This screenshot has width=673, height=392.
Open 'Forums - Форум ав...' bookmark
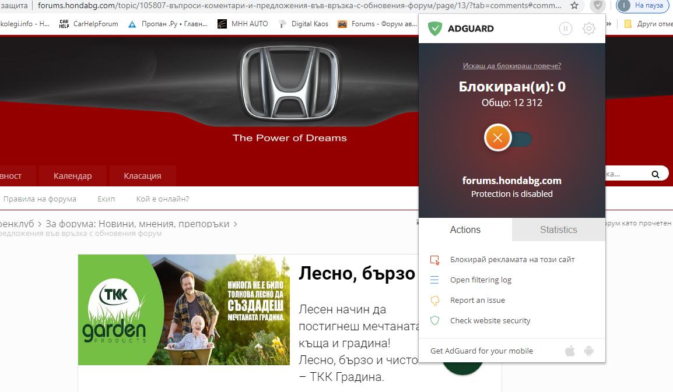click(x=377, y=24)
